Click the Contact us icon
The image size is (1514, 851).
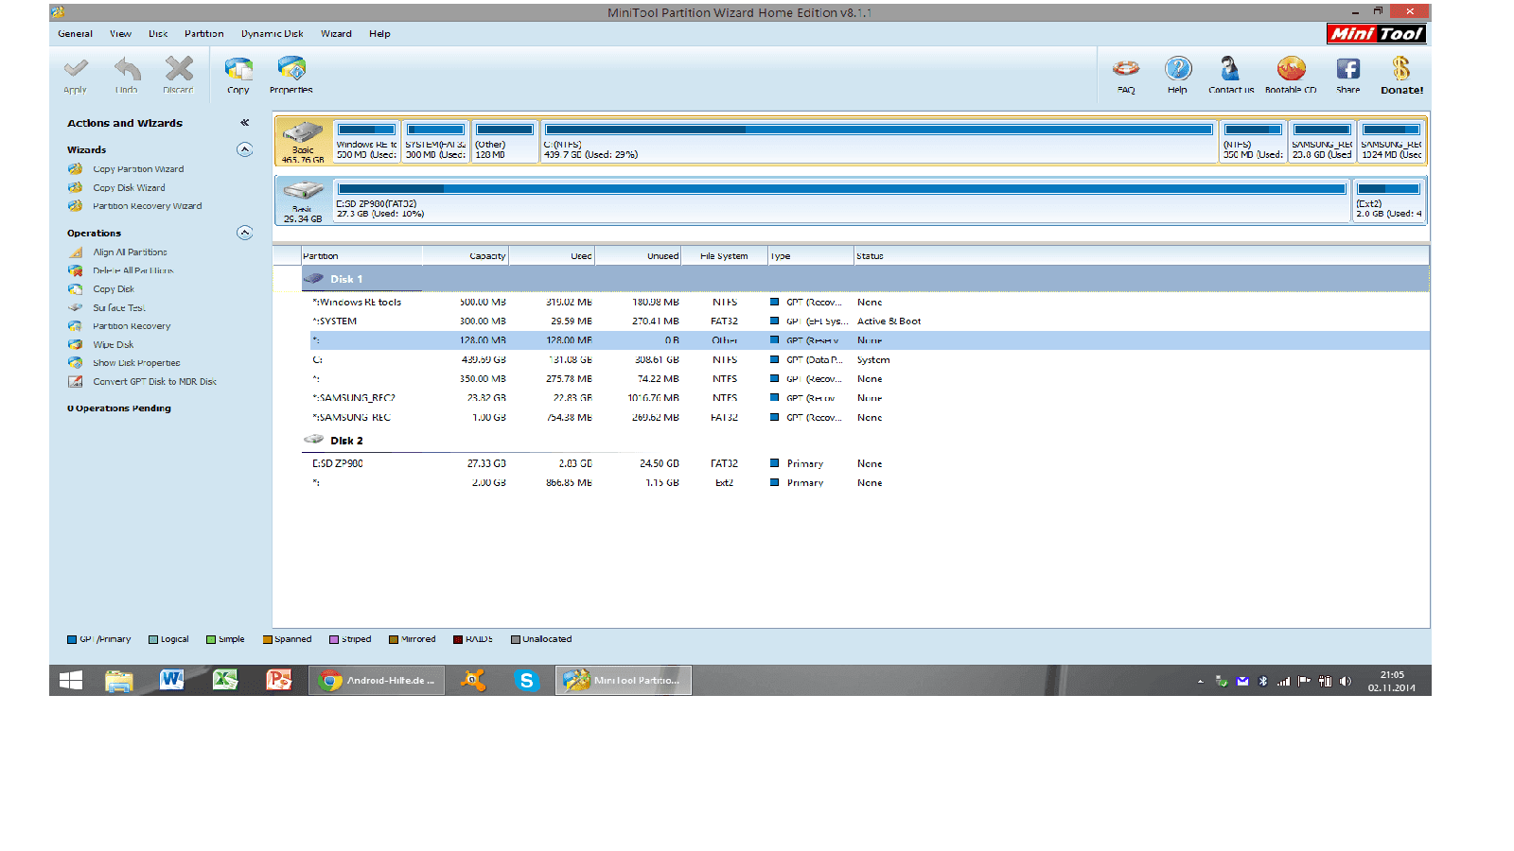[1230, 68]
